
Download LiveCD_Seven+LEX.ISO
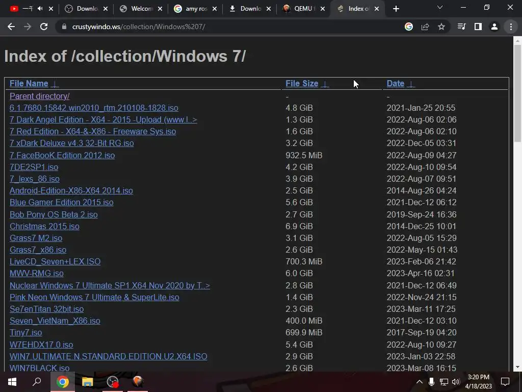(x=55, y=261)
